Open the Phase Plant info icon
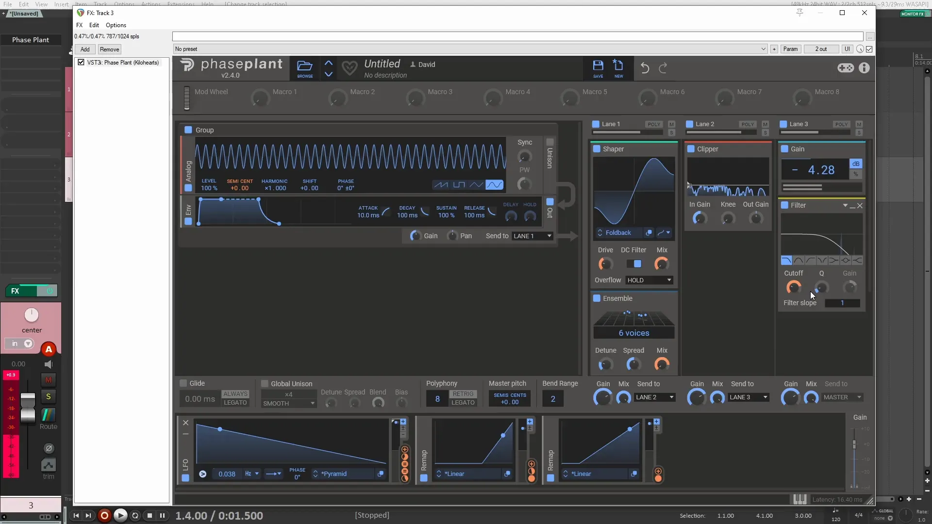The image size is (932, 524). click(x=864, y=68)
